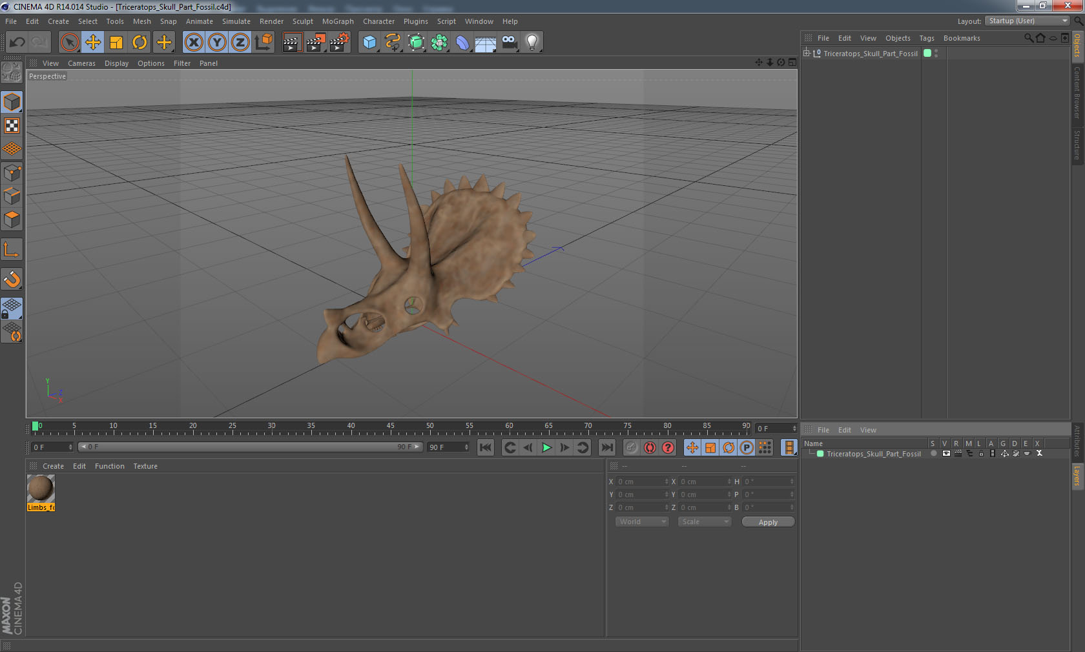Step to the previous frame

coord(528,447)
